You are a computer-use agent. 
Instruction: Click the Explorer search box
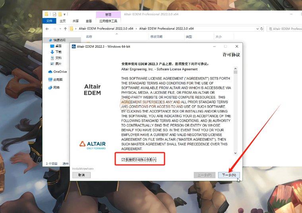285,29
